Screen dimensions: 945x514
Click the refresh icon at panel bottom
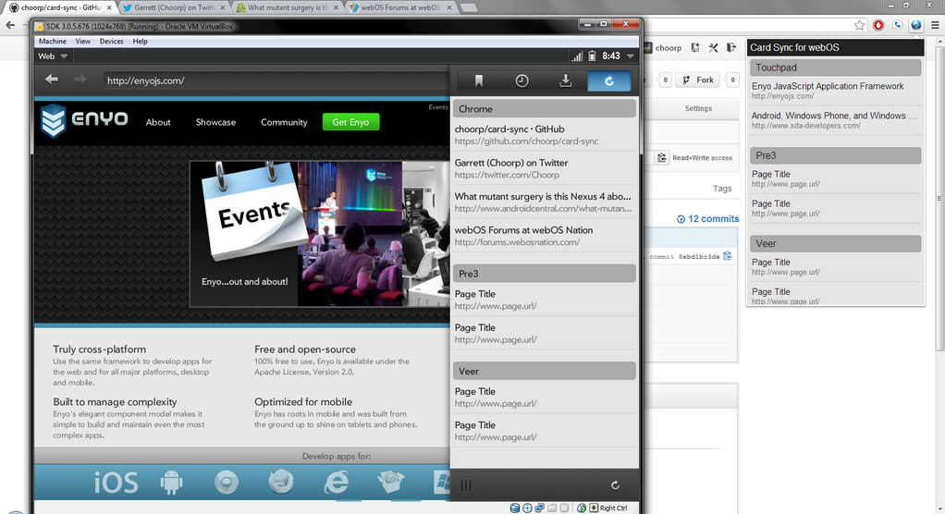coord(615,484)
